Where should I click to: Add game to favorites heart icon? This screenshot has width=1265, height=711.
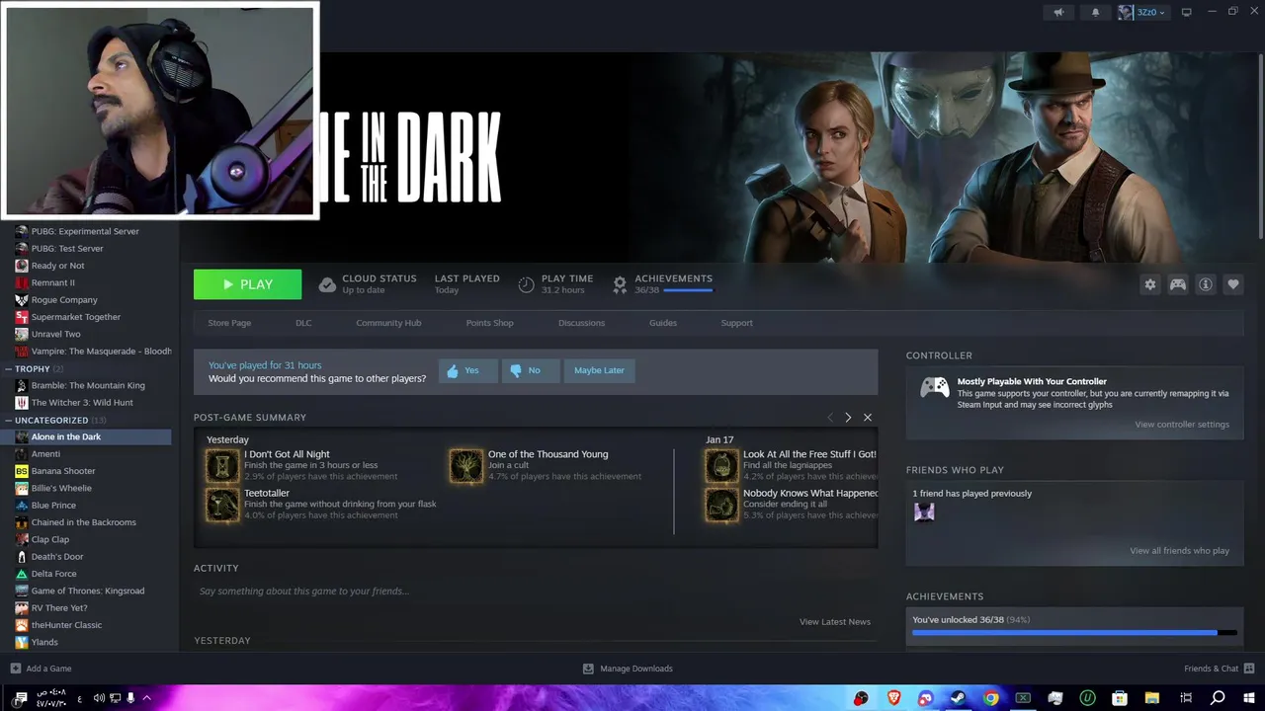coord(1233,284)
